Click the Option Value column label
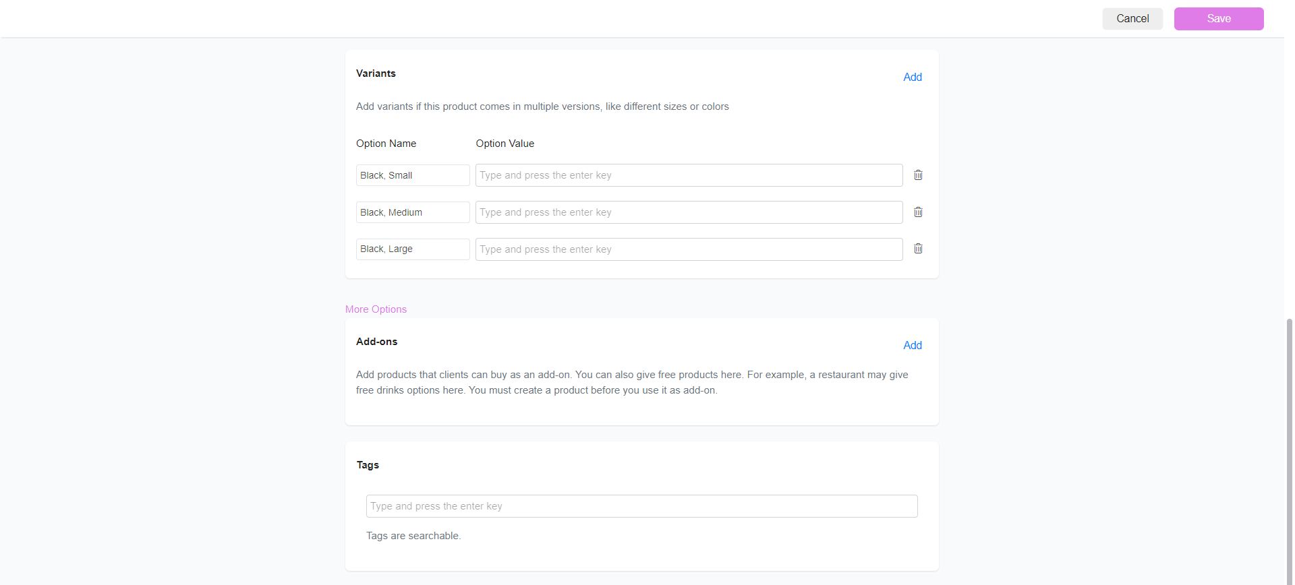Viewport: 1295px width, 585px height. pyautogui.click(x=505, y=144)
